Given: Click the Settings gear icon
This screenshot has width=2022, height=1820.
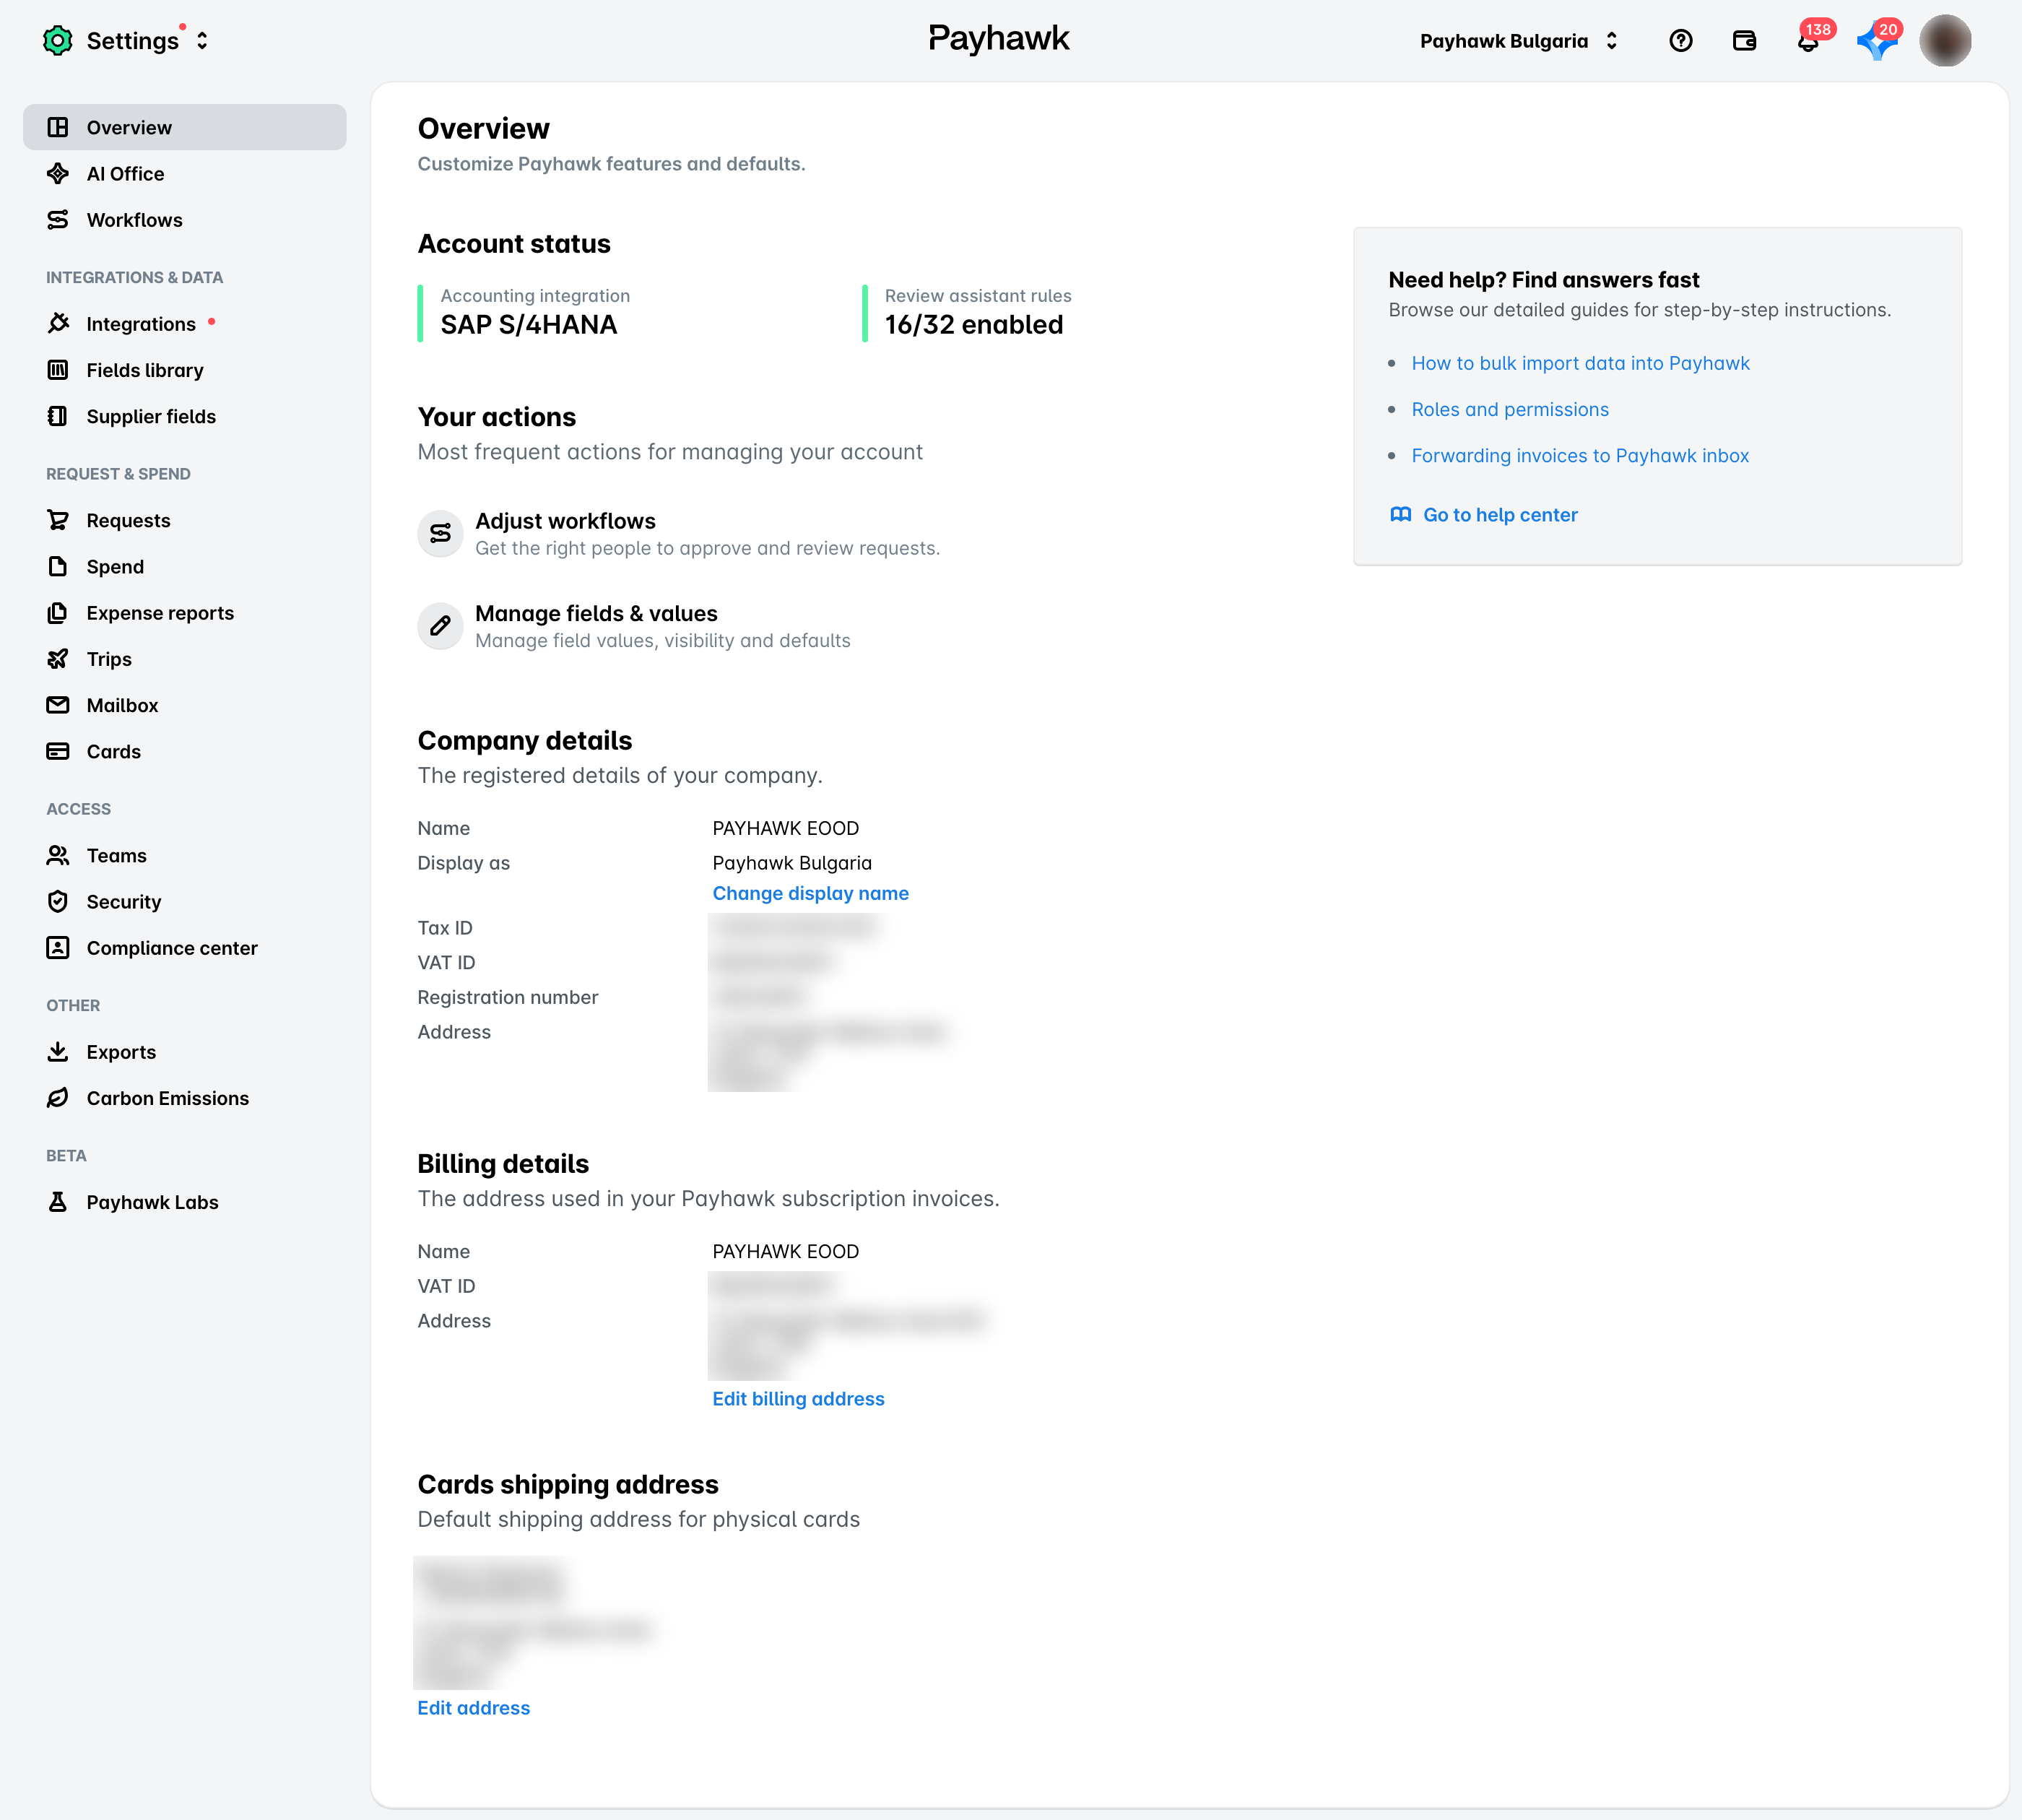Looking at the screenshot, I should [58, 41].
